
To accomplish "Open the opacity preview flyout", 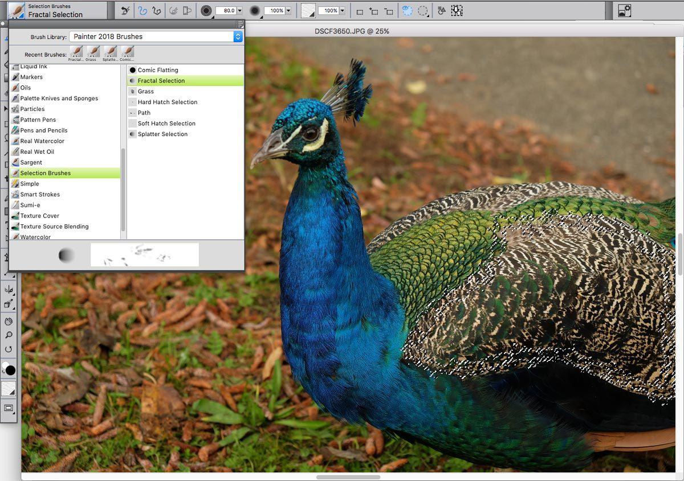I will click(255, 10).
